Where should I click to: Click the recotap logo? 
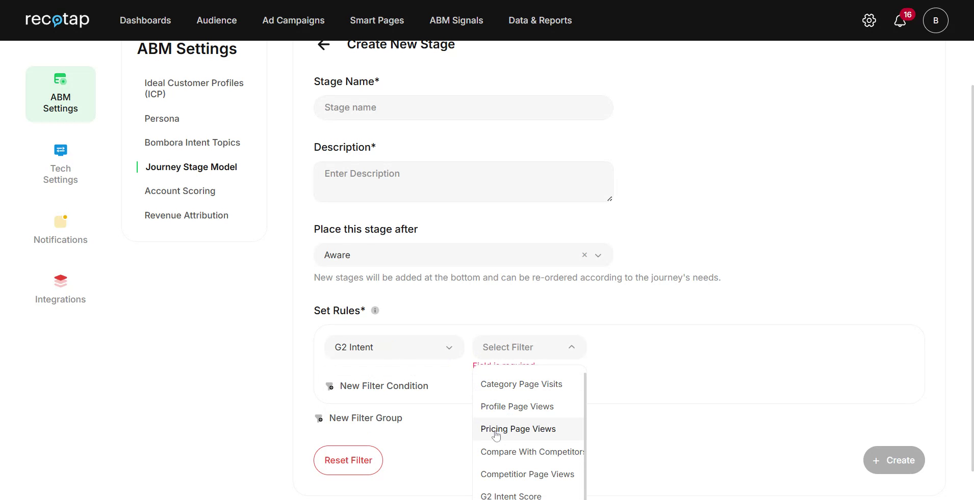57,20
